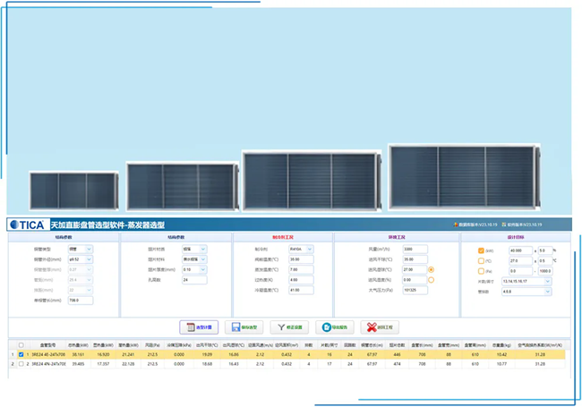
Task: Click the 保存选型 save disk button
Action: [x=244, y=327]
